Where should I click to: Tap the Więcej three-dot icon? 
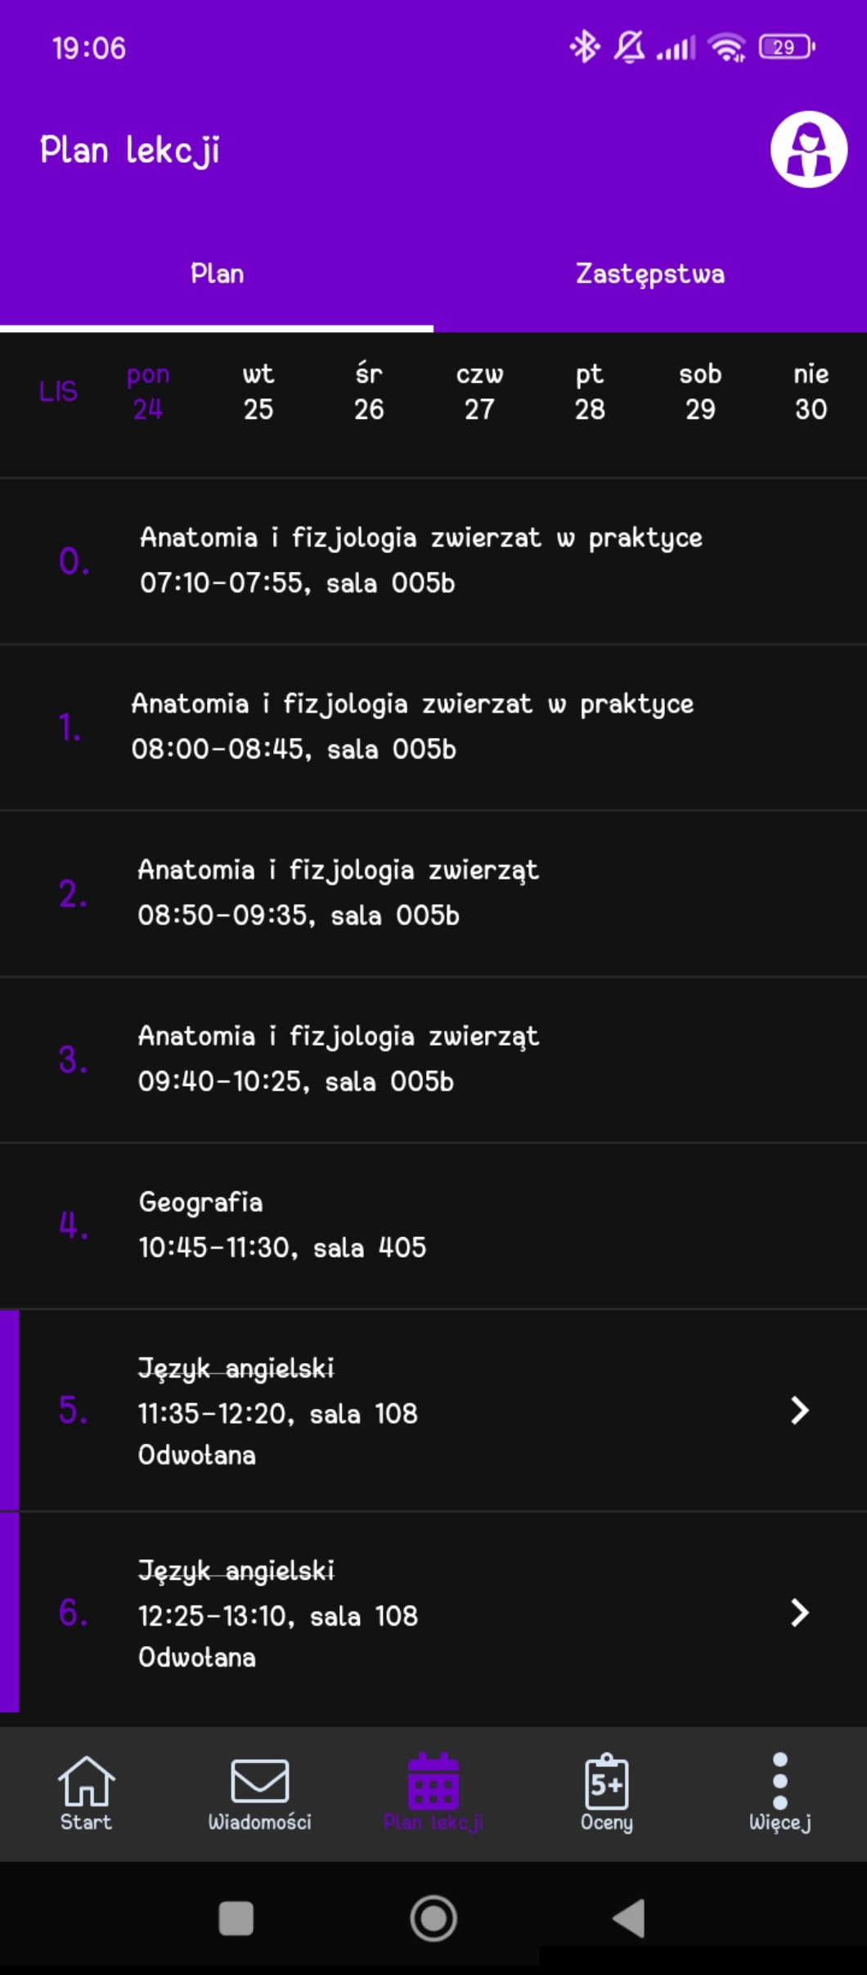[x=779, y=1782]
